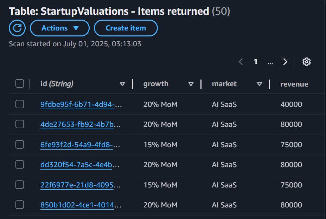Screen dimensions: 326x219
Task: Click the revenue column header
Action: coord(294,84)
